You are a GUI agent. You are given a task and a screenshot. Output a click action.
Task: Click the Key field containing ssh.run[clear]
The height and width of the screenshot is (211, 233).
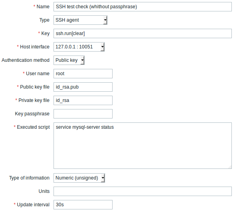pos(142,33)
